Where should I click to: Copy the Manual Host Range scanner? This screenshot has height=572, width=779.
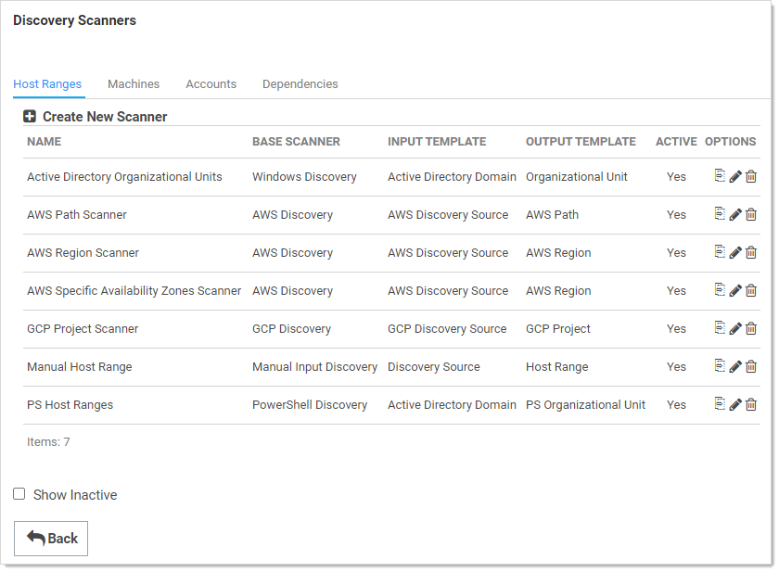pyautogui.click(x=720, y=366)
